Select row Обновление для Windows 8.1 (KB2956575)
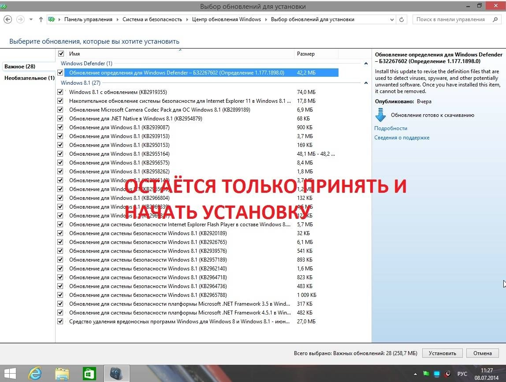 198,162
